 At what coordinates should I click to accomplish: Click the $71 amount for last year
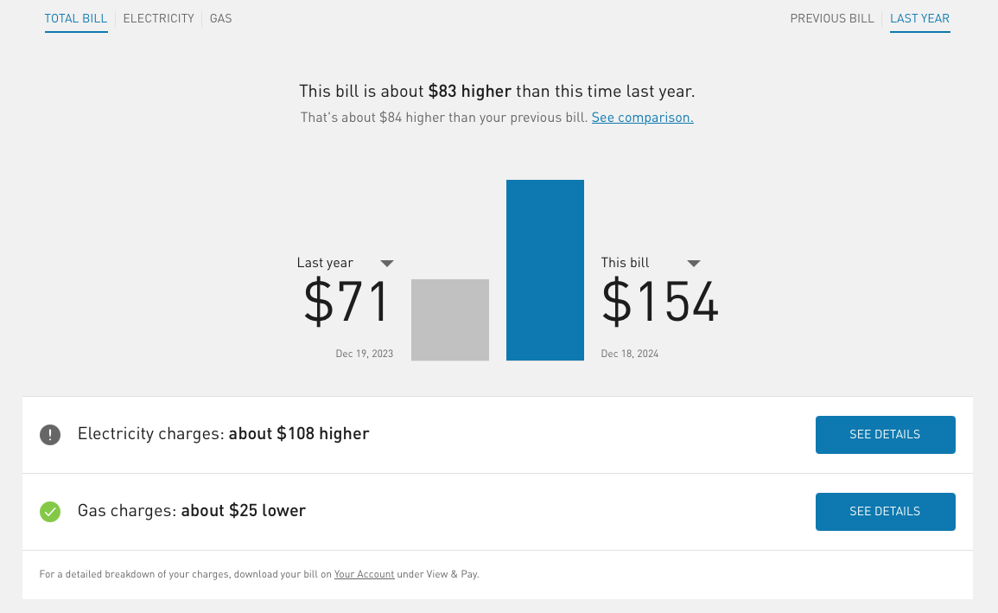pos(346,303)
